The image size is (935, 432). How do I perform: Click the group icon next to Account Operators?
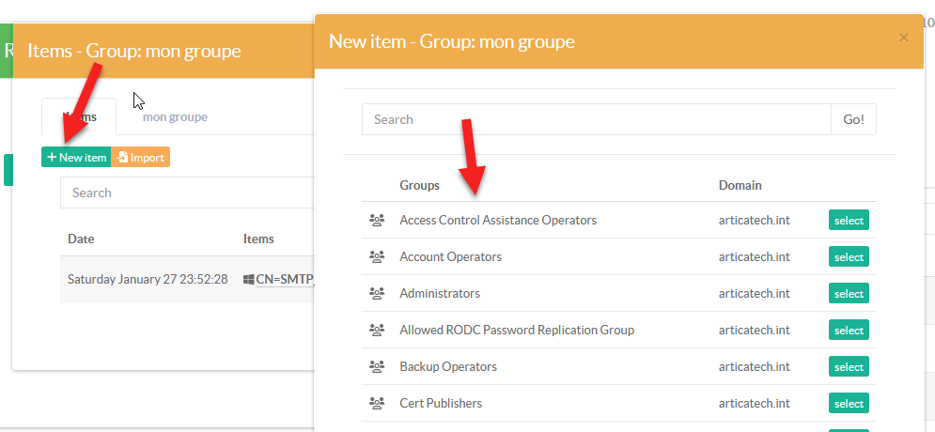377,257
